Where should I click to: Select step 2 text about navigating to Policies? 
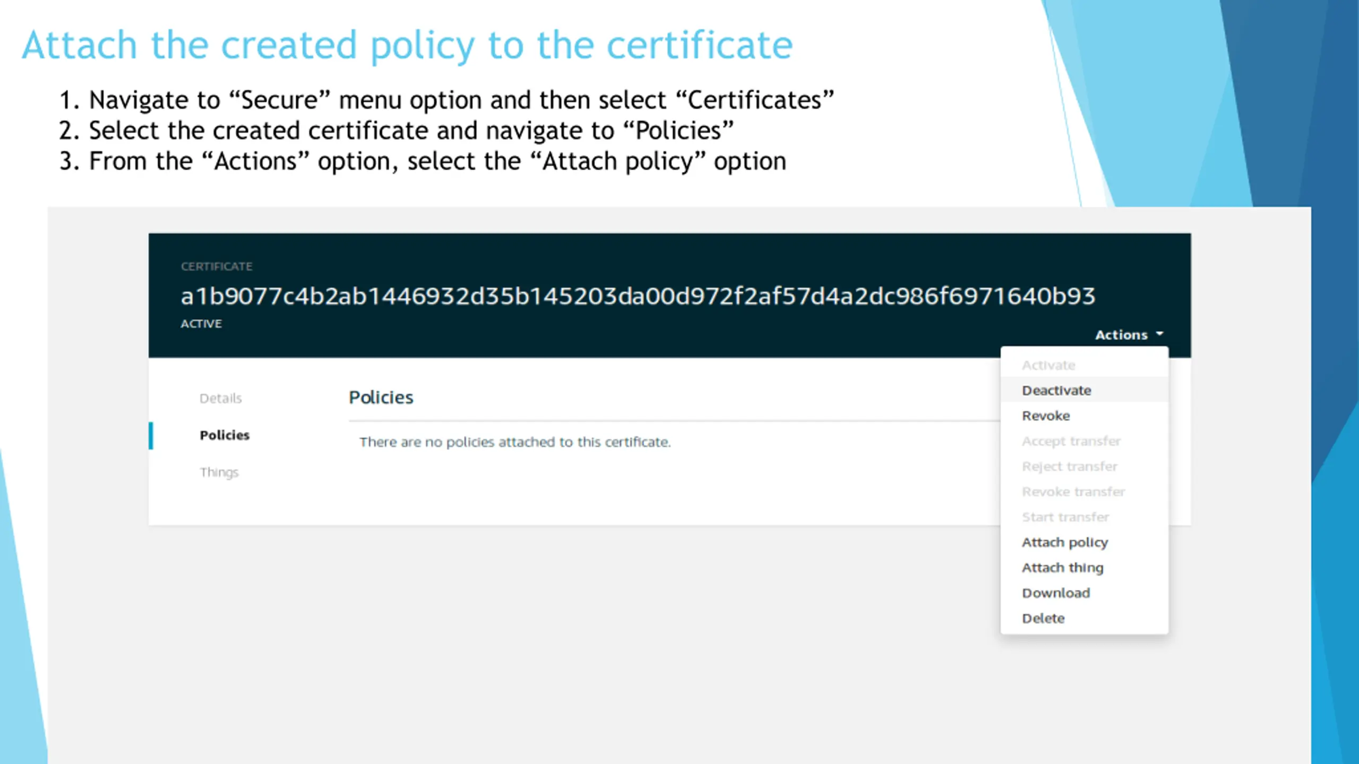[x=396, y=131]
